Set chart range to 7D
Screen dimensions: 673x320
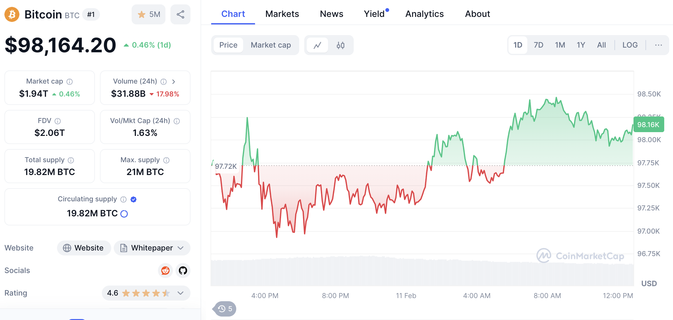coord(539,45)
